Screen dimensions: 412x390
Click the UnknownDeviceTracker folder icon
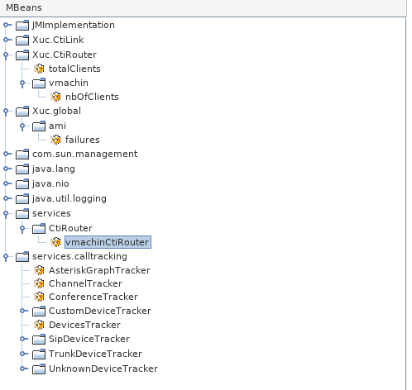pos(39,369)
